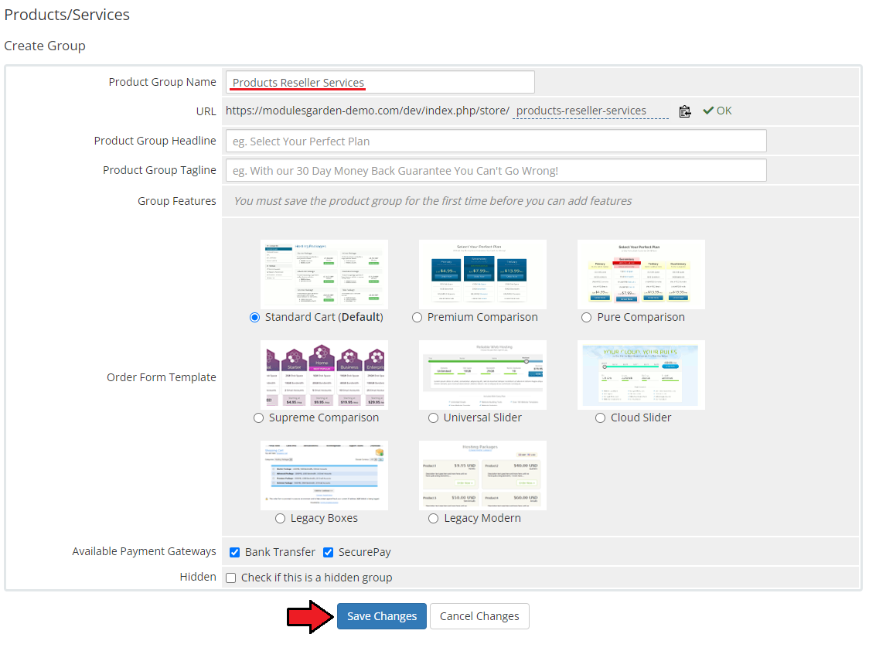This screenshot has width=869, height=651.
Task: Click the Order Form Template label
Action: pos(162,377)
